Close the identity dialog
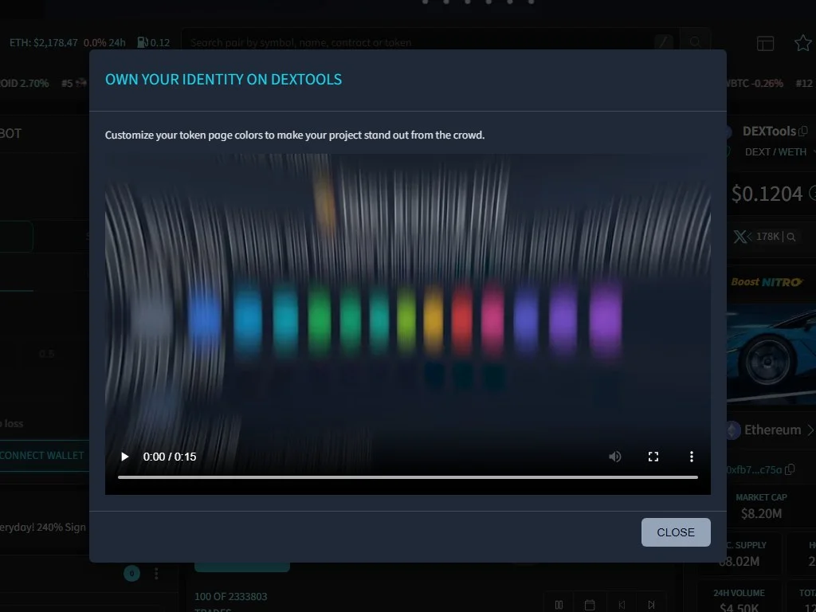The height and width of the screenshot is (612, 816). (x=676, y=532)
